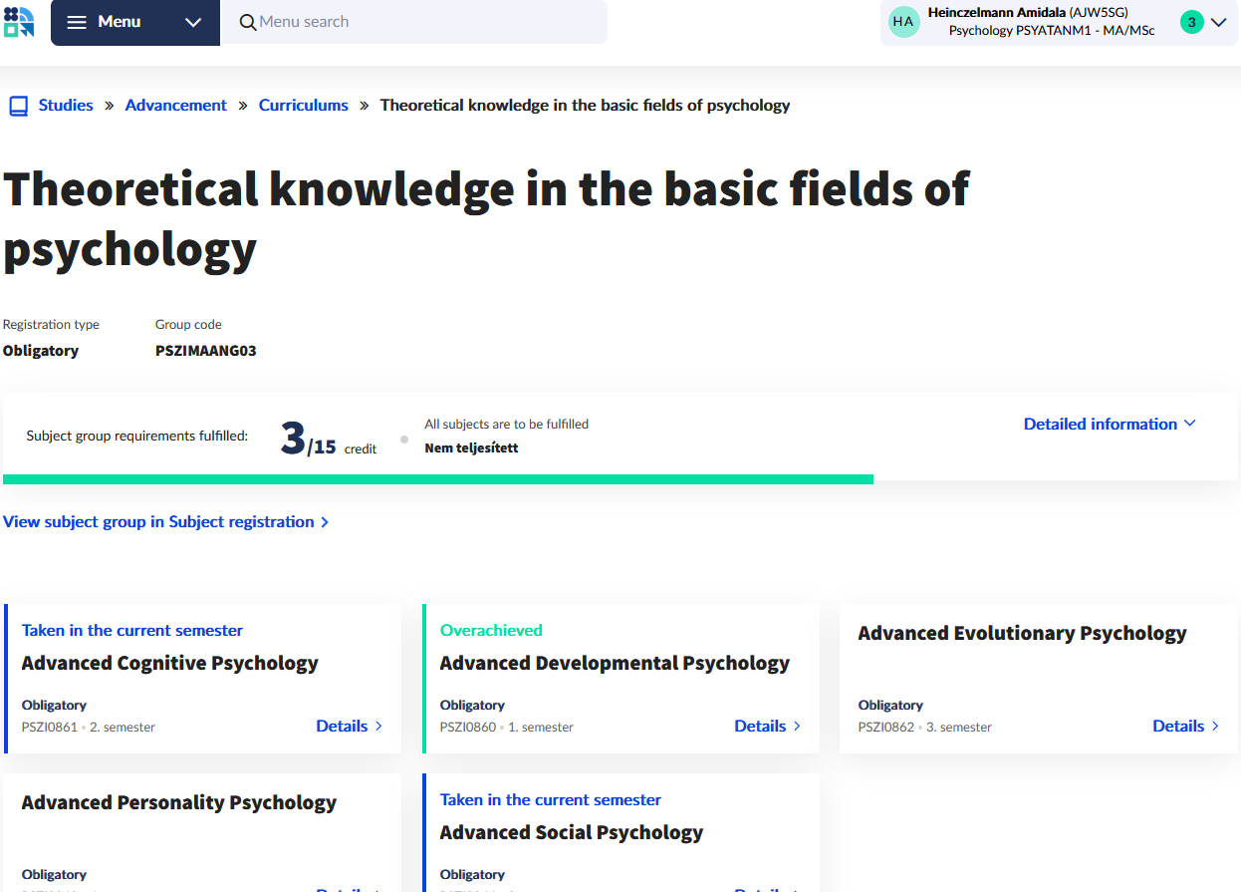Navigate to Advancement breadcrumb
Viewport: 1241px width, 892px height.
pyautogui.click(x=175, y=105)
